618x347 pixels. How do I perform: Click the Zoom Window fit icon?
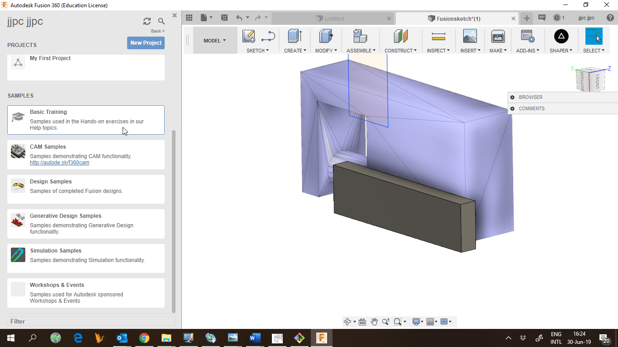pyautogui.click(x=398, y=322)
